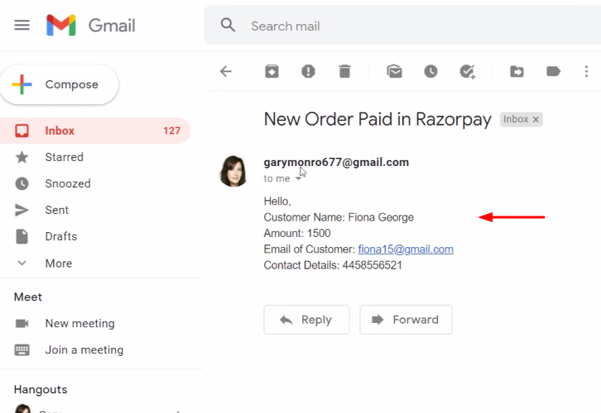Click the Customer Name: Fiona George line
The width and height of the screenshot is (601, 413).
coord(339,217)
